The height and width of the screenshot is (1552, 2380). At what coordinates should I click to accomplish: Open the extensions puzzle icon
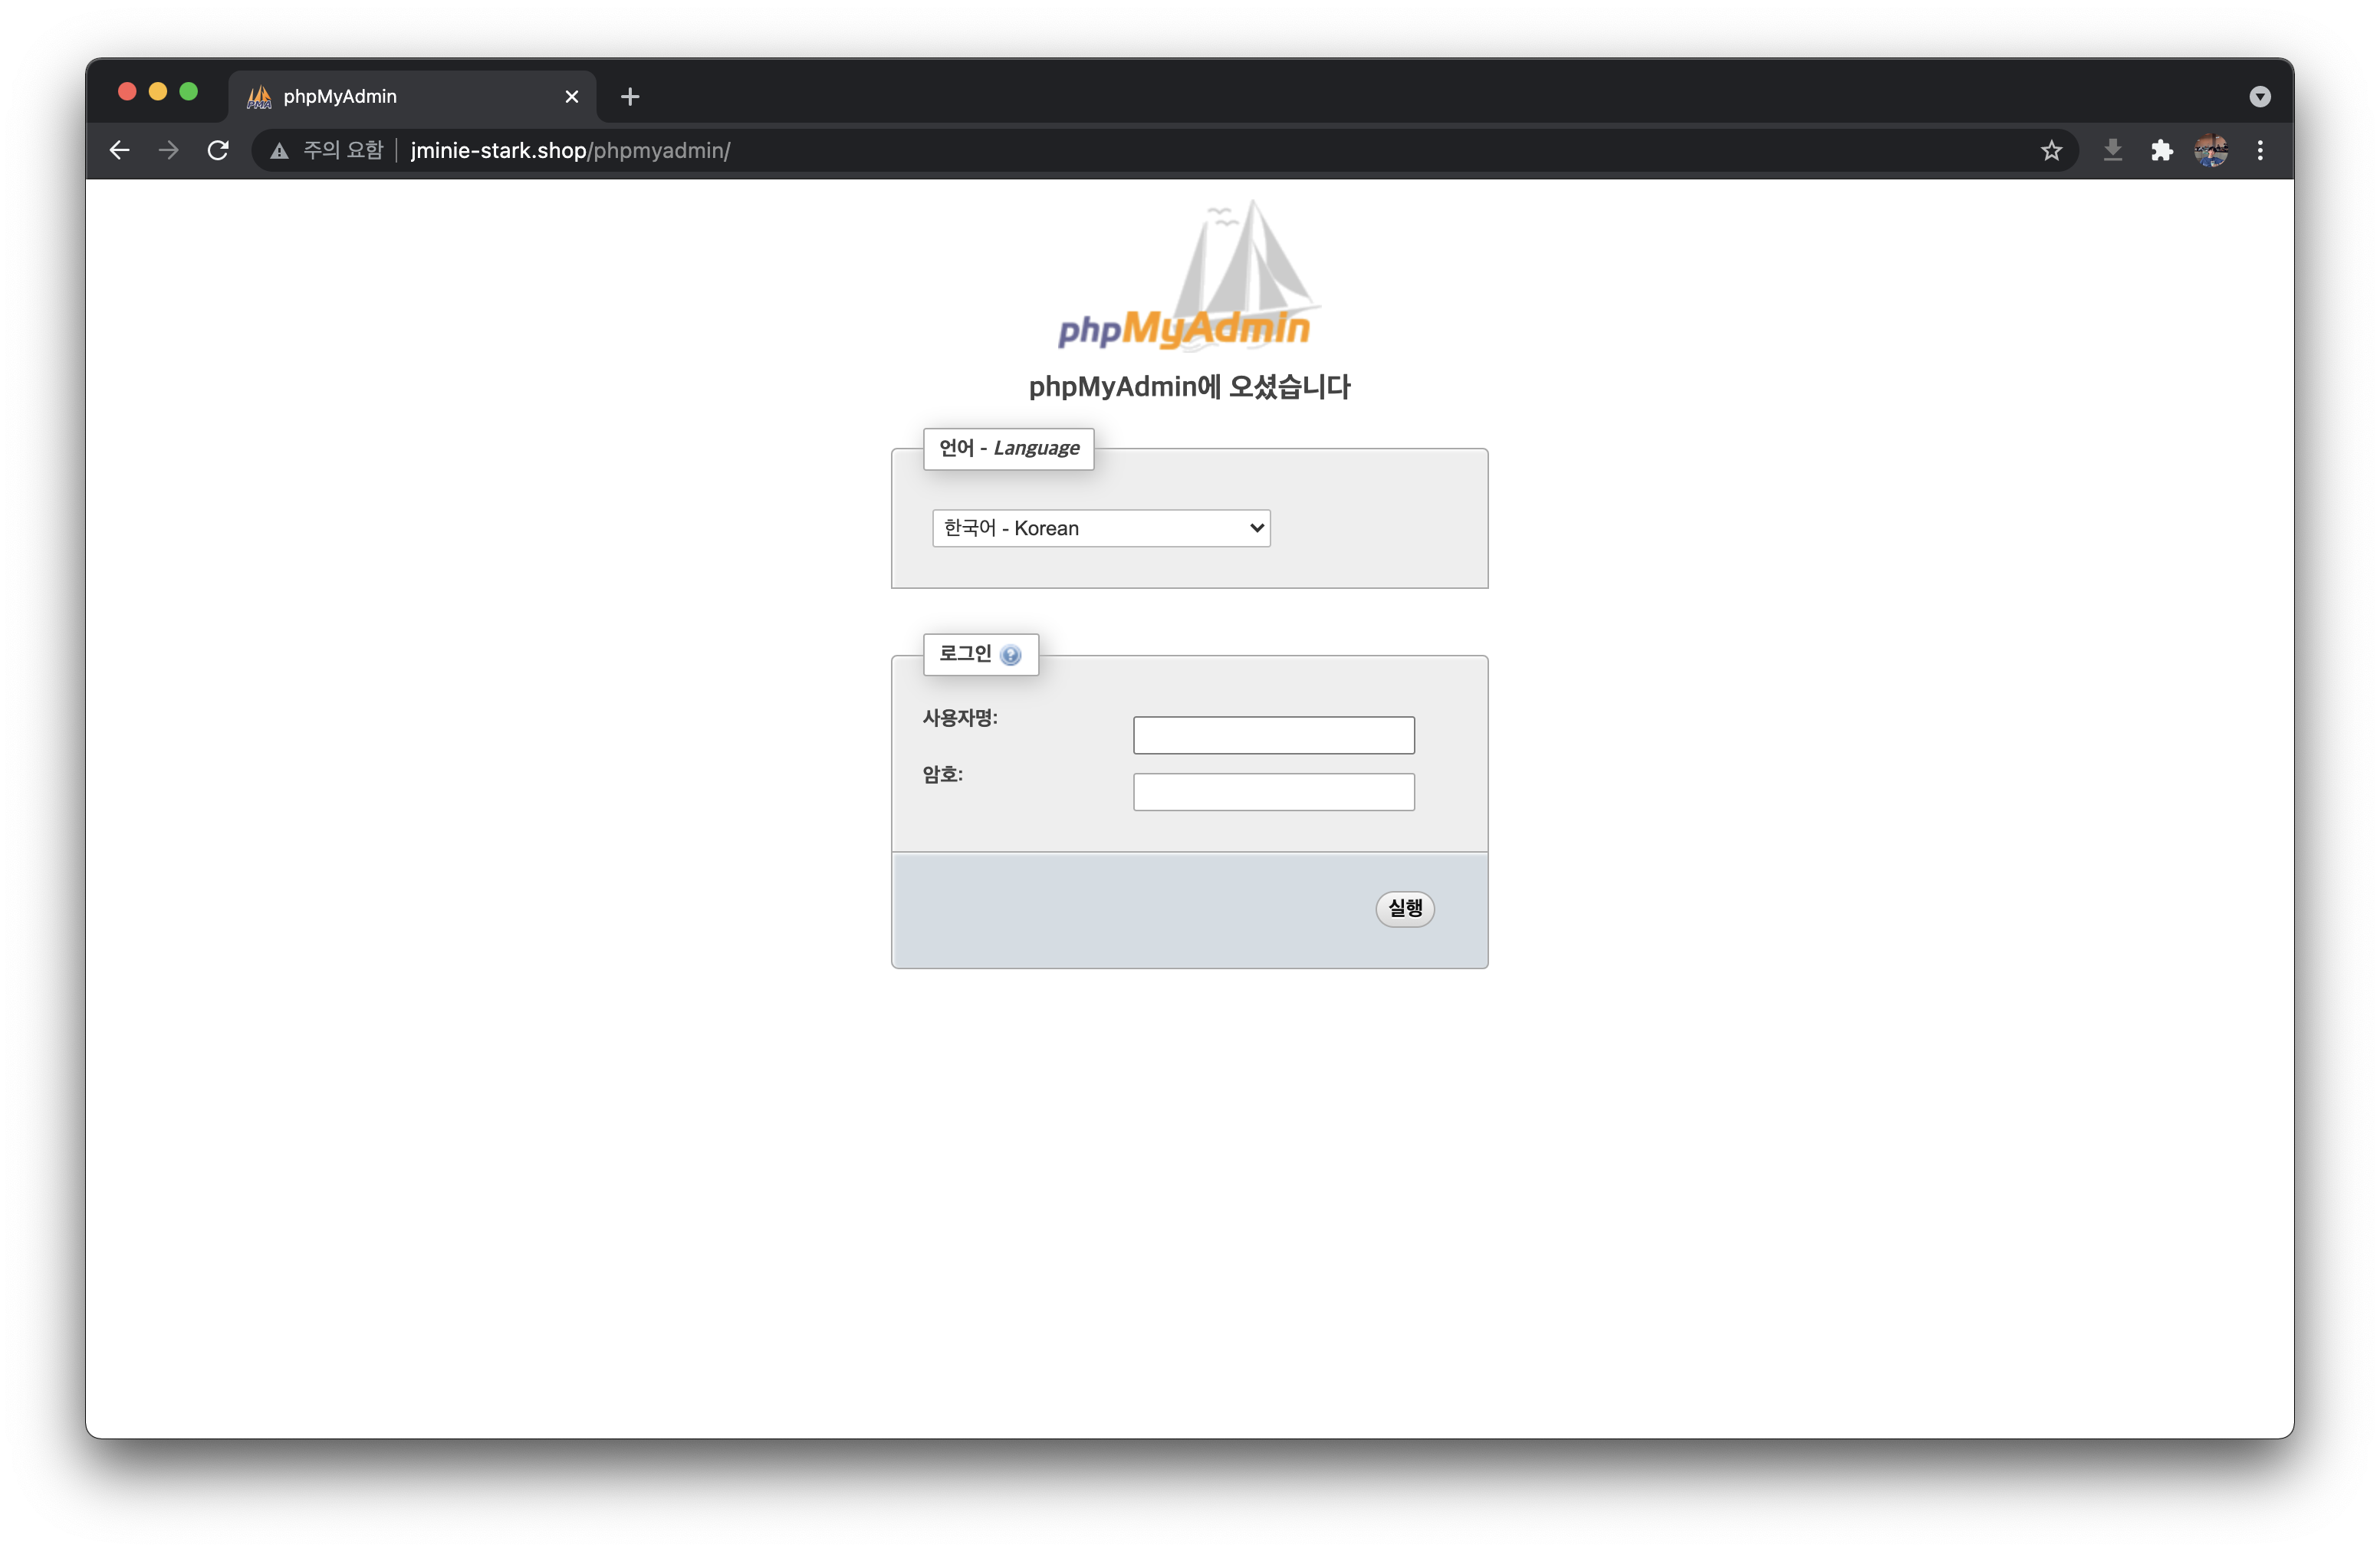(x=2161, y=150)
